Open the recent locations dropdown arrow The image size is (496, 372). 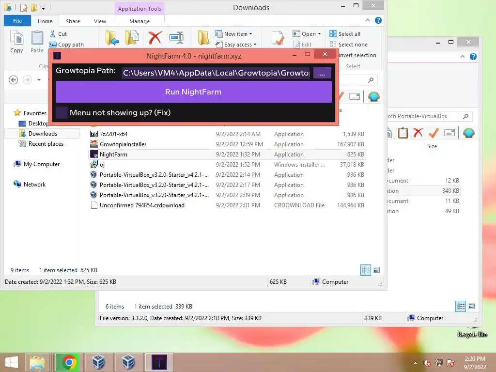pos(39,80)
